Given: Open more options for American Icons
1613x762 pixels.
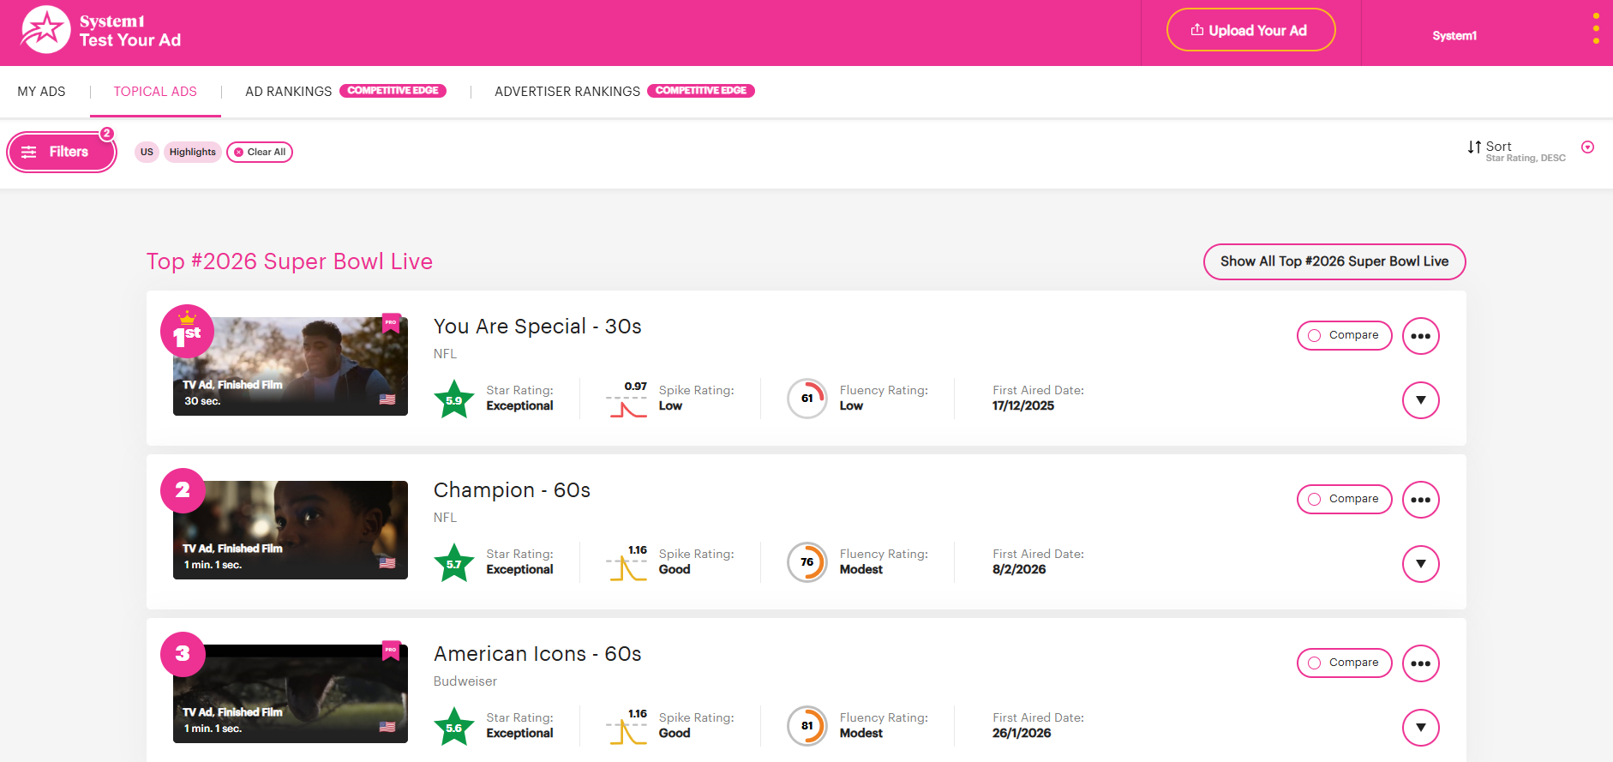Looking at the screenshot, I should (x=1420, y=663).
